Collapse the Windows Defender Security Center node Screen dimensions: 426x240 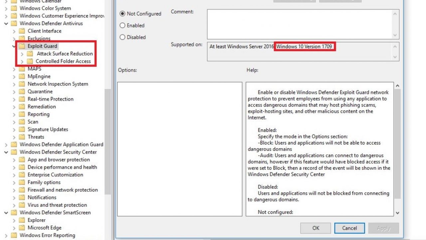(6, 152)
